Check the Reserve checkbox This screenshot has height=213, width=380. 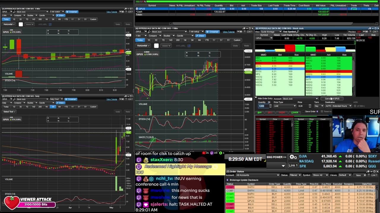point(322,112)
